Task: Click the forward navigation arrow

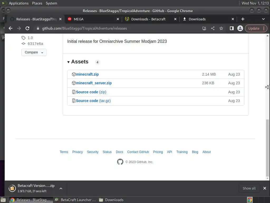Action: coord(19,28)
